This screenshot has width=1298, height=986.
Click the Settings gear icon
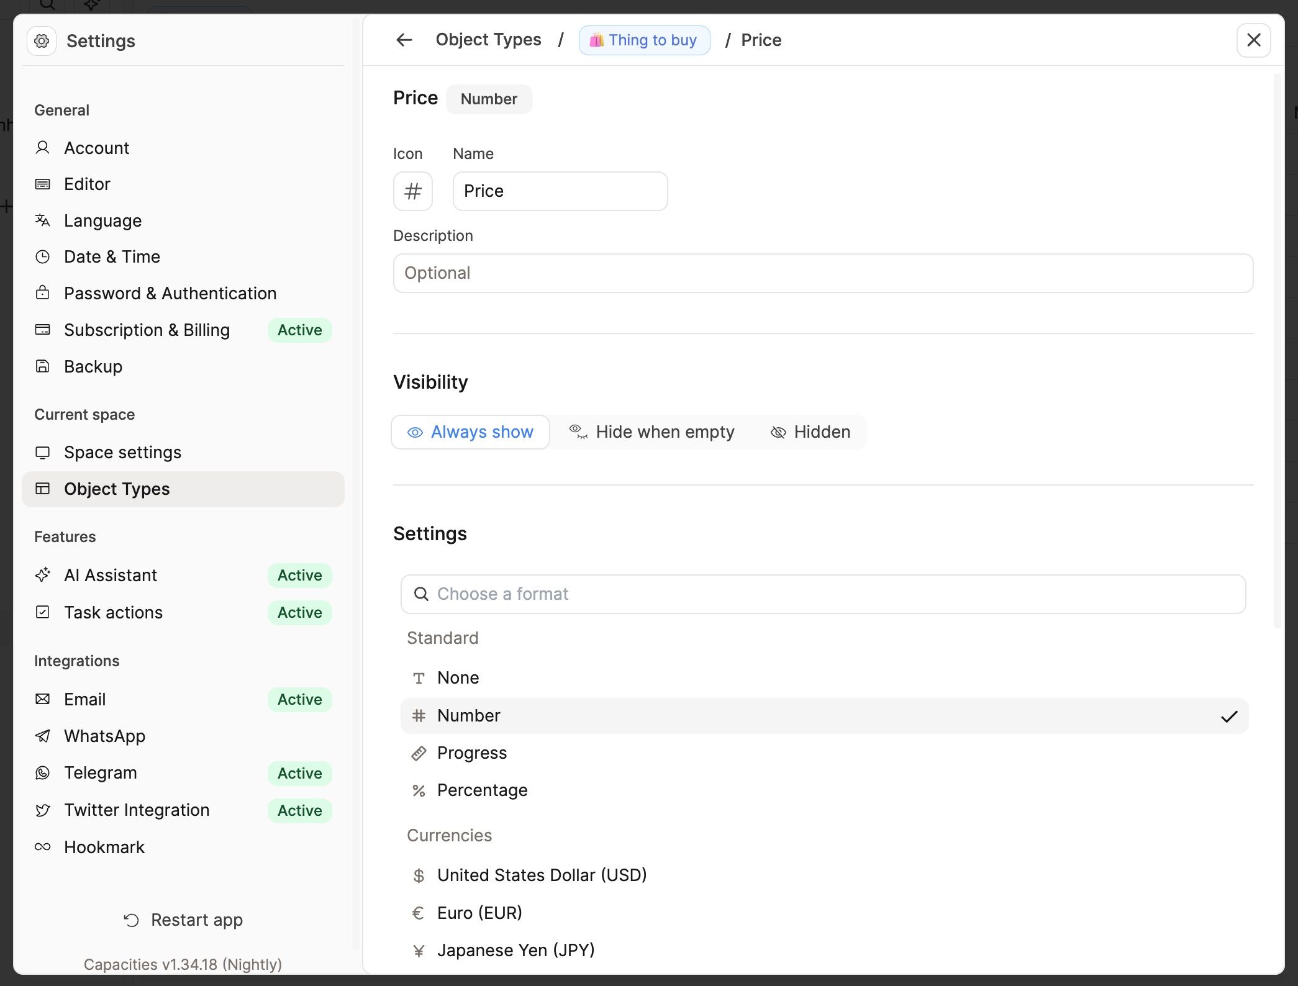coord(42,41)
